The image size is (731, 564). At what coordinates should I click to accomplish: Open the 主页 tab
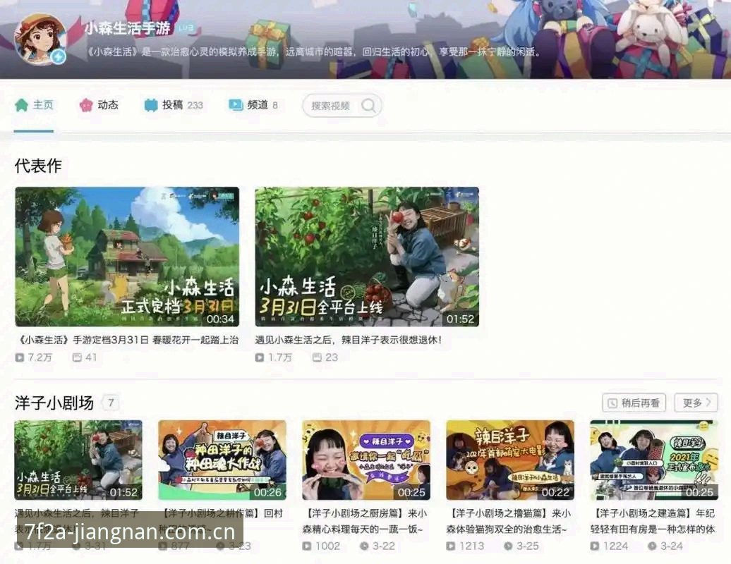click(34, 105)
